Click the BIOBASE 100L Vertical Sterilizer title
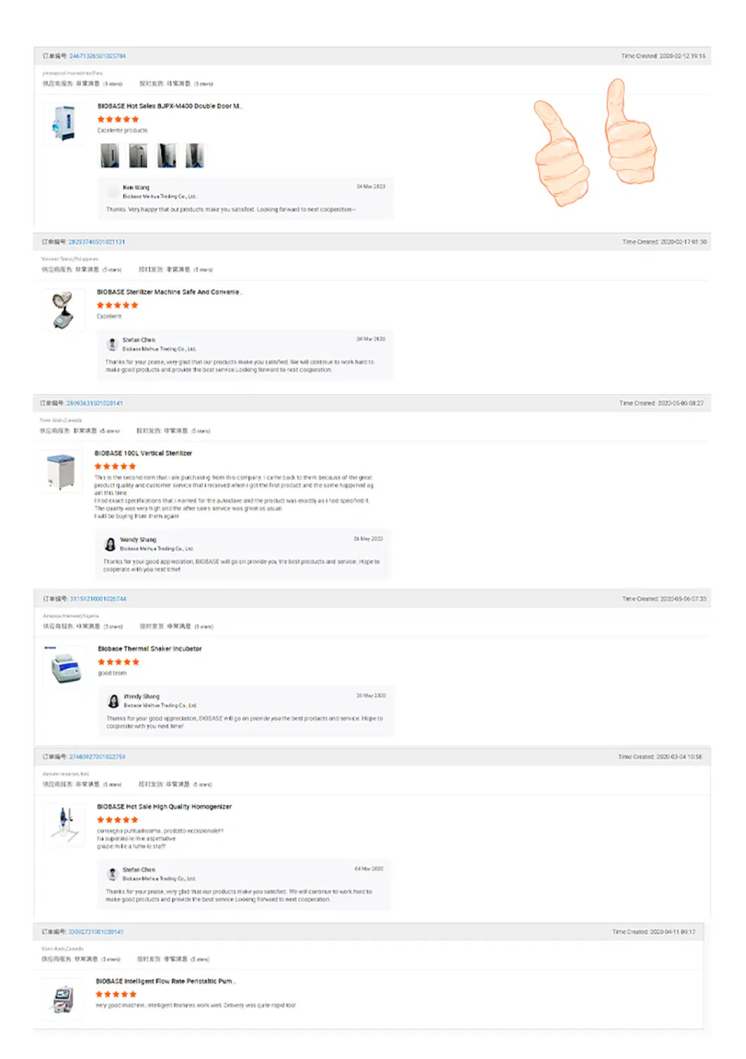This screenshot has height=1059, width=746. tap(144, 453)
